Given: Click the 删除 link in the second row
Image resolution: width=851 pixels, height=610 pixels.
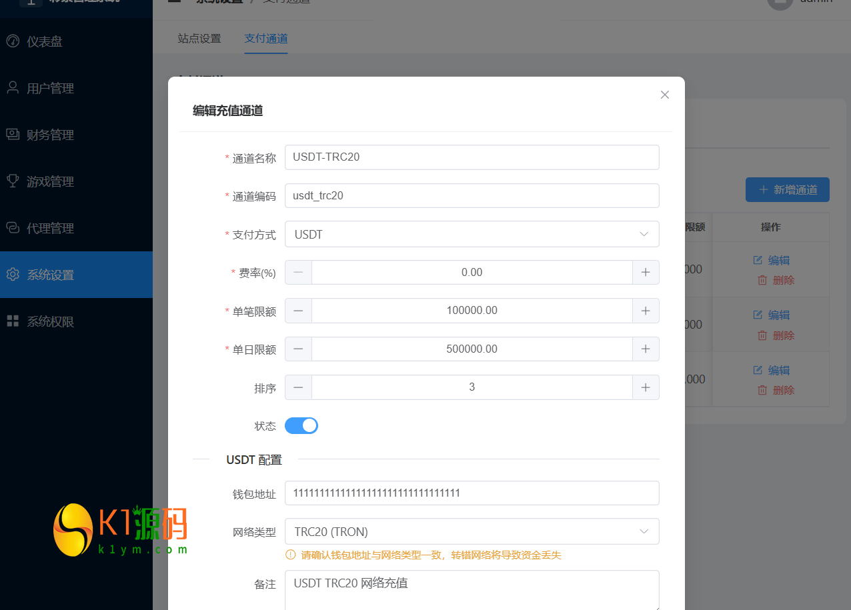Looking at the screenshot, I should tap(776, 335).
